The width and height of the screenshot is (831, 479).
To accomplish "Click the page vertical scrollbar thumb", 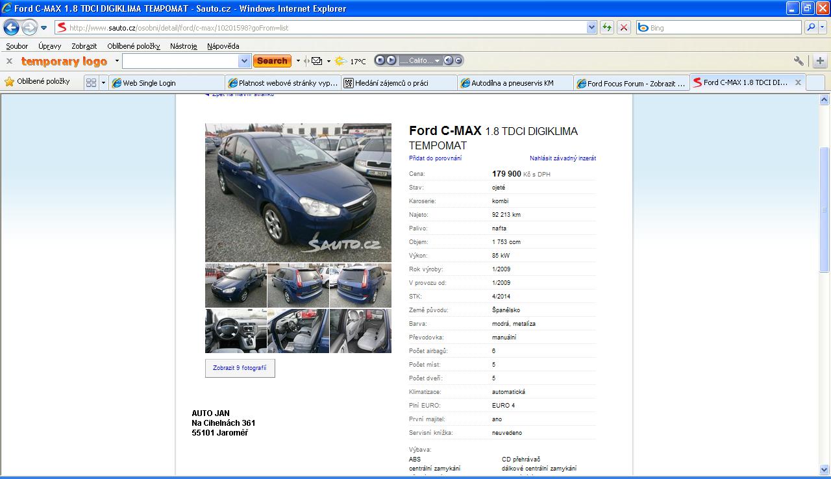I will pyautogui.click(x=825, y=208).
